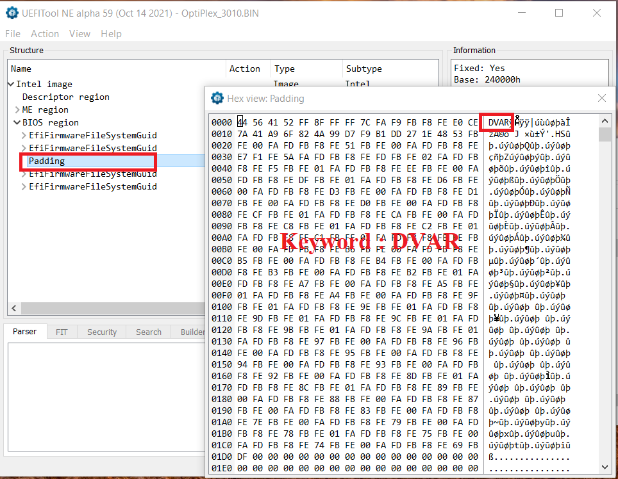
Task: Expand the last EfiFirmwareFileSystemGuid volume
Action: pyautogui.click(x=24, y=186)
